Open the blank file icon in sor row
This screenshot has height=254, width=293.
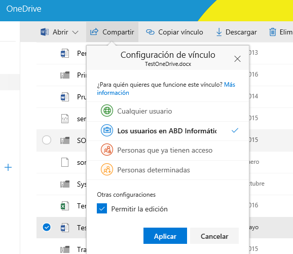pos(65,162)
